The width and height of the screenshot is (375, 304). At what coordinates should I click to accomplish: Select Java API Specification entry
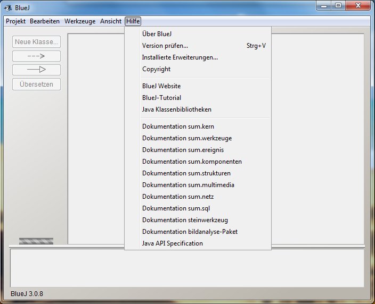[173, 243]
